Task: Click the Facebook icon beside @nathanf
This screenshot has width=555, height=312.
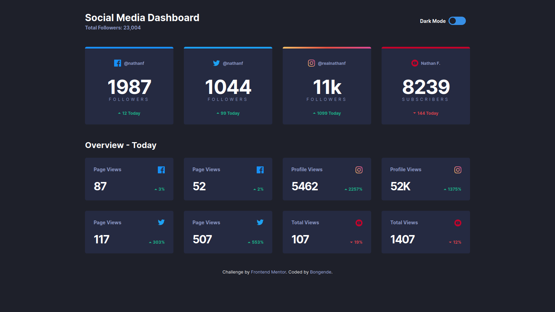Action: 118,63
